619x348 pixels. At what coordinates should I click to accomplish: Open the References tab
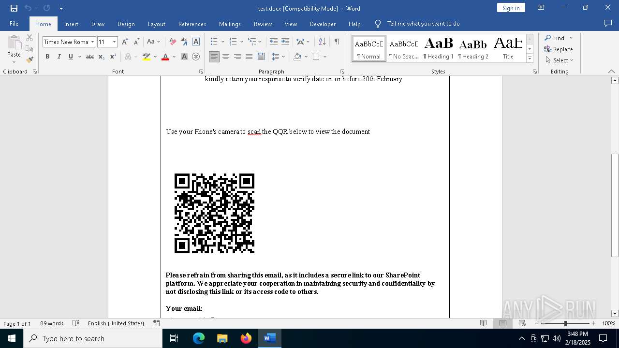[192, 24]
